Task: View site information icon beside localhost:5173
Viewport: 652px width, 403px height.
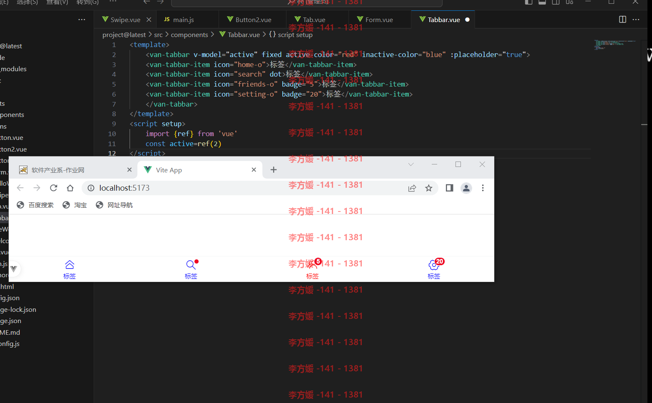Action: [91, 188]
